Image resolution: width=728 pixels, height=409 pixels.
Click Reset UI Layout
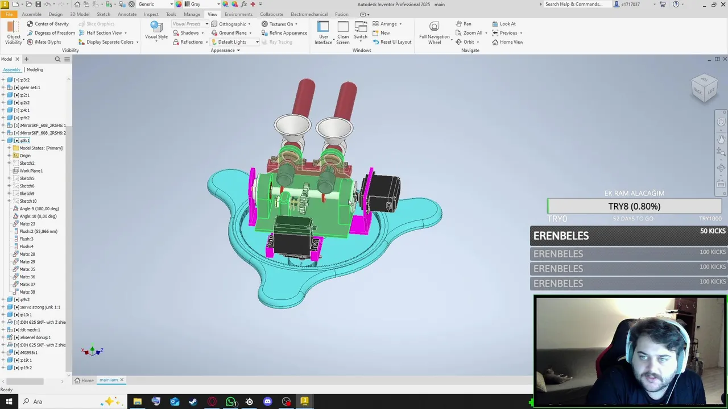tap(391, 42)
